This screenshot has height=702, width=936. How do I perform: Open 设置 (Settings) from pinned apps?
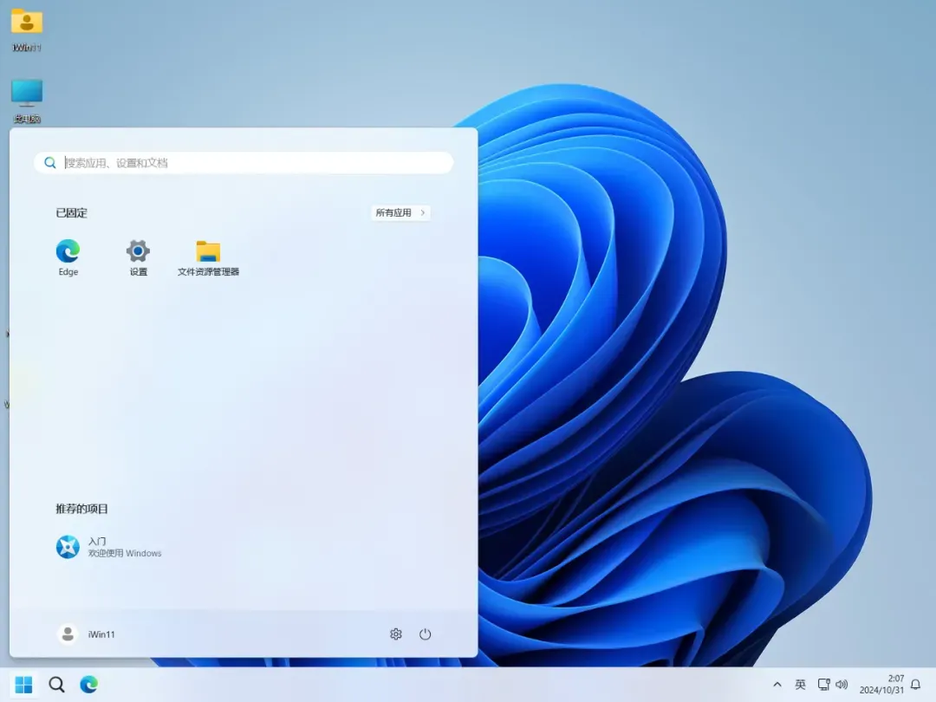(x=137, y=251)
